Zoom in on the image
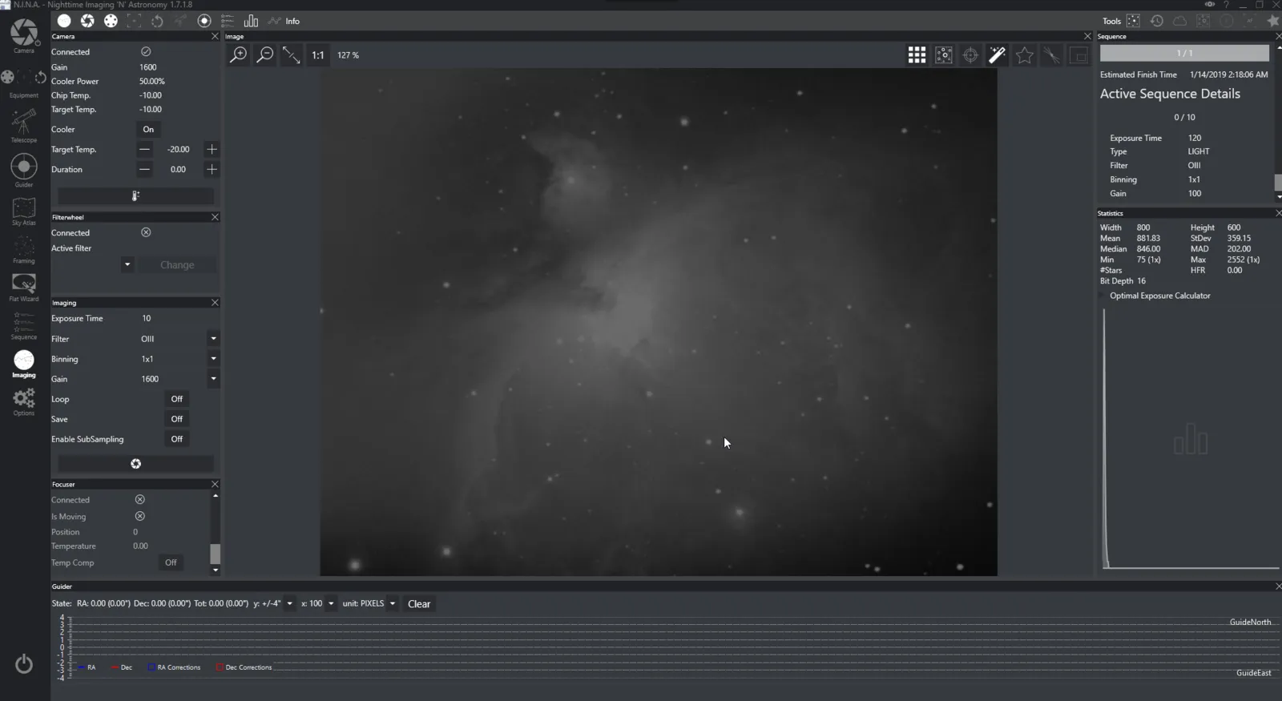Image resolution: width=1282 pixels, height=701 pixels. pos(239,55)
